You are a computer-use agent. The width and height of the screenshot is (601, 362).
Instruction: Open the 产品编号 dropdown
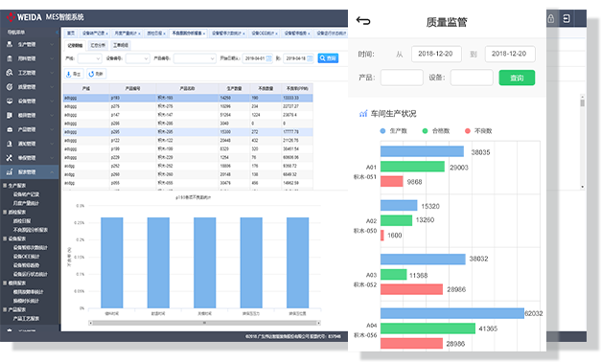[195, 58]
